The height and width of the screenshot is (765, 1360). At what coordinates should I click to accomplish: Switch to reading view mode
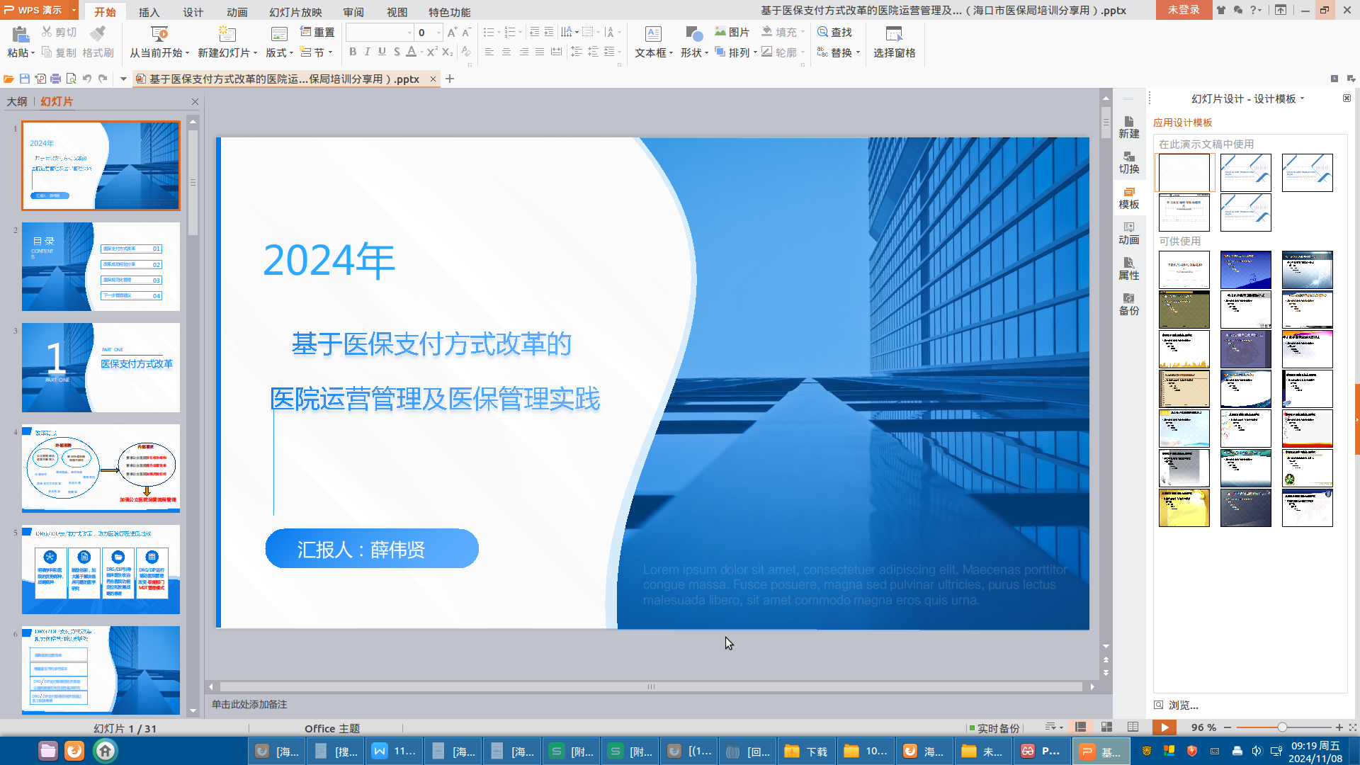coord(1133,727)
